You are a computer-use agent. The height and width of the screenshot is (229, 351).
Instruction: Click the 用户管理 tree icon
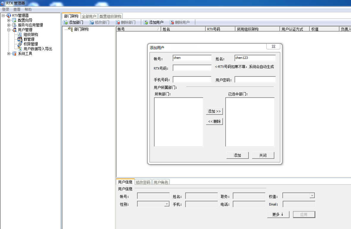point(14,29)
